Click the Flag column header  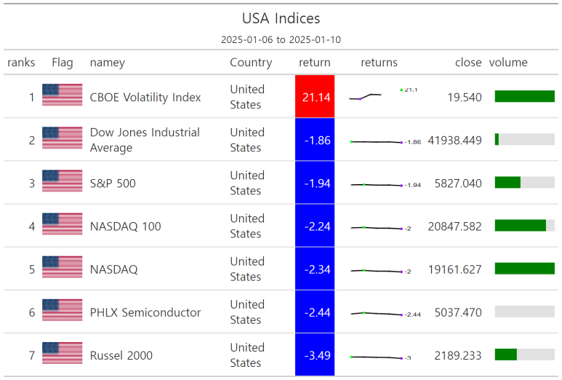click(x=63, y=63)
